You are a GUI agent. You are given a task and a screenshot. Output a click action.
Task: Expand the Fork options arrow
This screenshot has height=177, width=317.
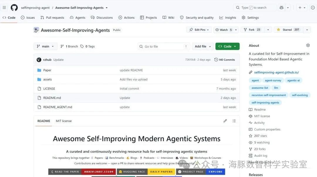click(x=268, y=30)
